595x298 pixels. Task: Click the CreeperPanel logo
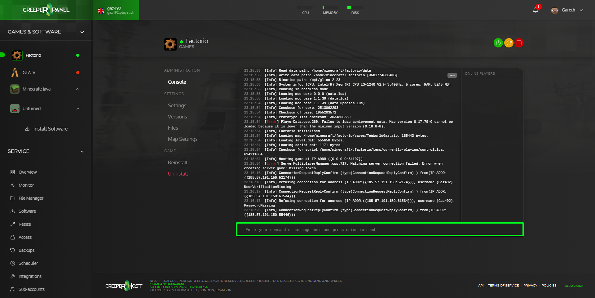[46, 10]
